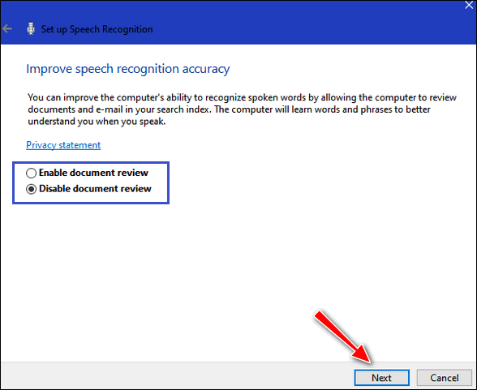Close the Speech Recognition setup window

469,5
